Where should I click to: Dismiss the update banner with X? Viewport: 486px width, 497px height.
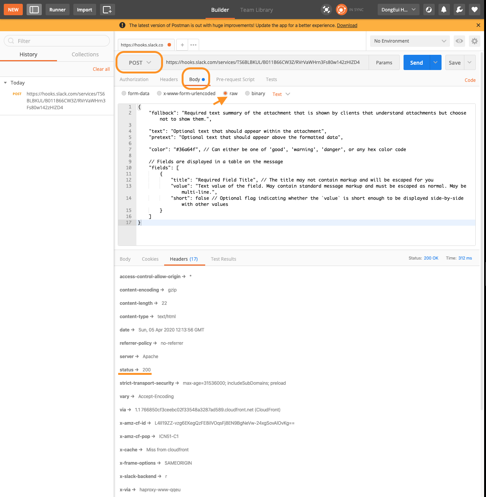pyautogui.click(x=478, y=25)
